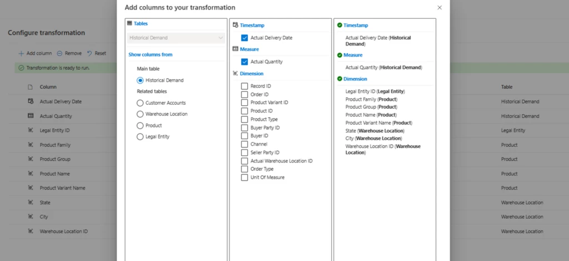Screen dimensions: 569x261
Task: Enable the Product Variant ID checkbox
Action: tap(244, 103)
